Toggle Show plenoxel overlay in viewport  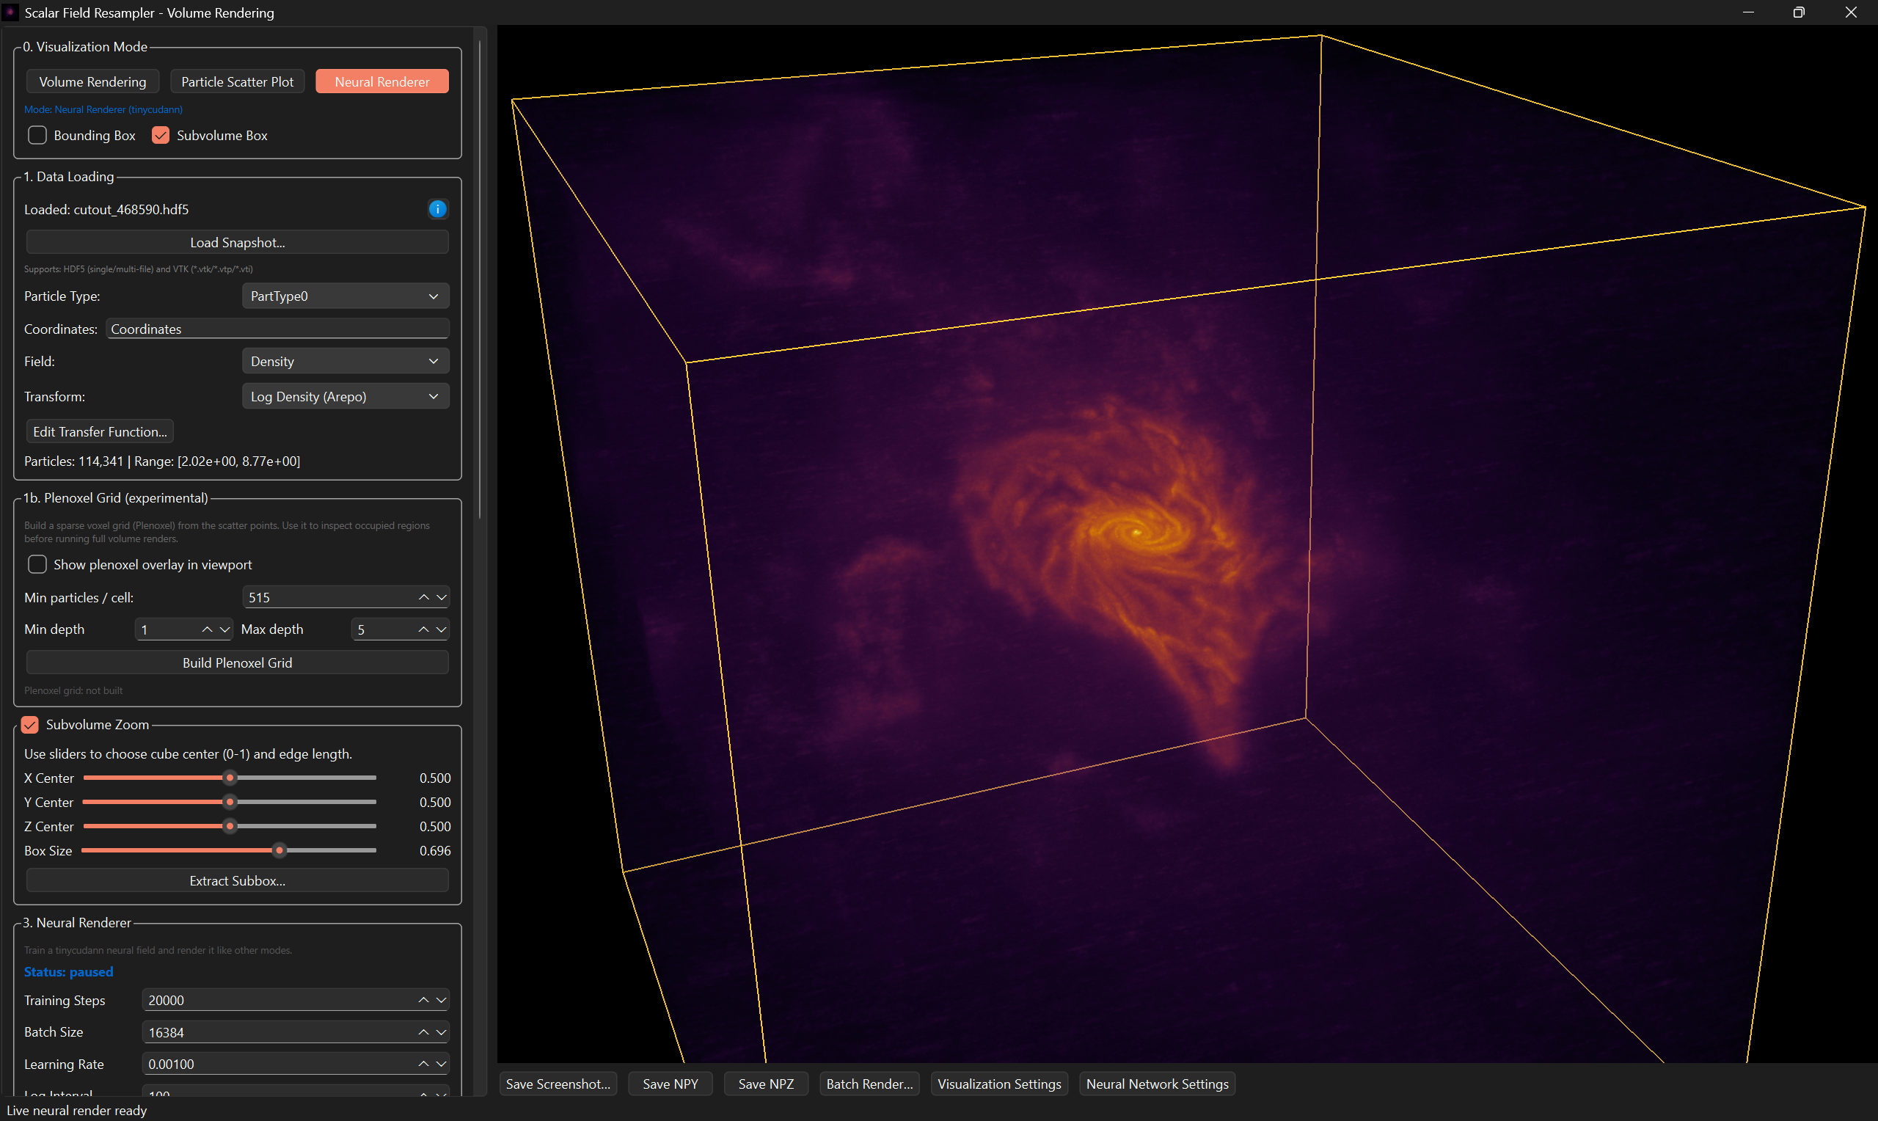pos(37,564)
